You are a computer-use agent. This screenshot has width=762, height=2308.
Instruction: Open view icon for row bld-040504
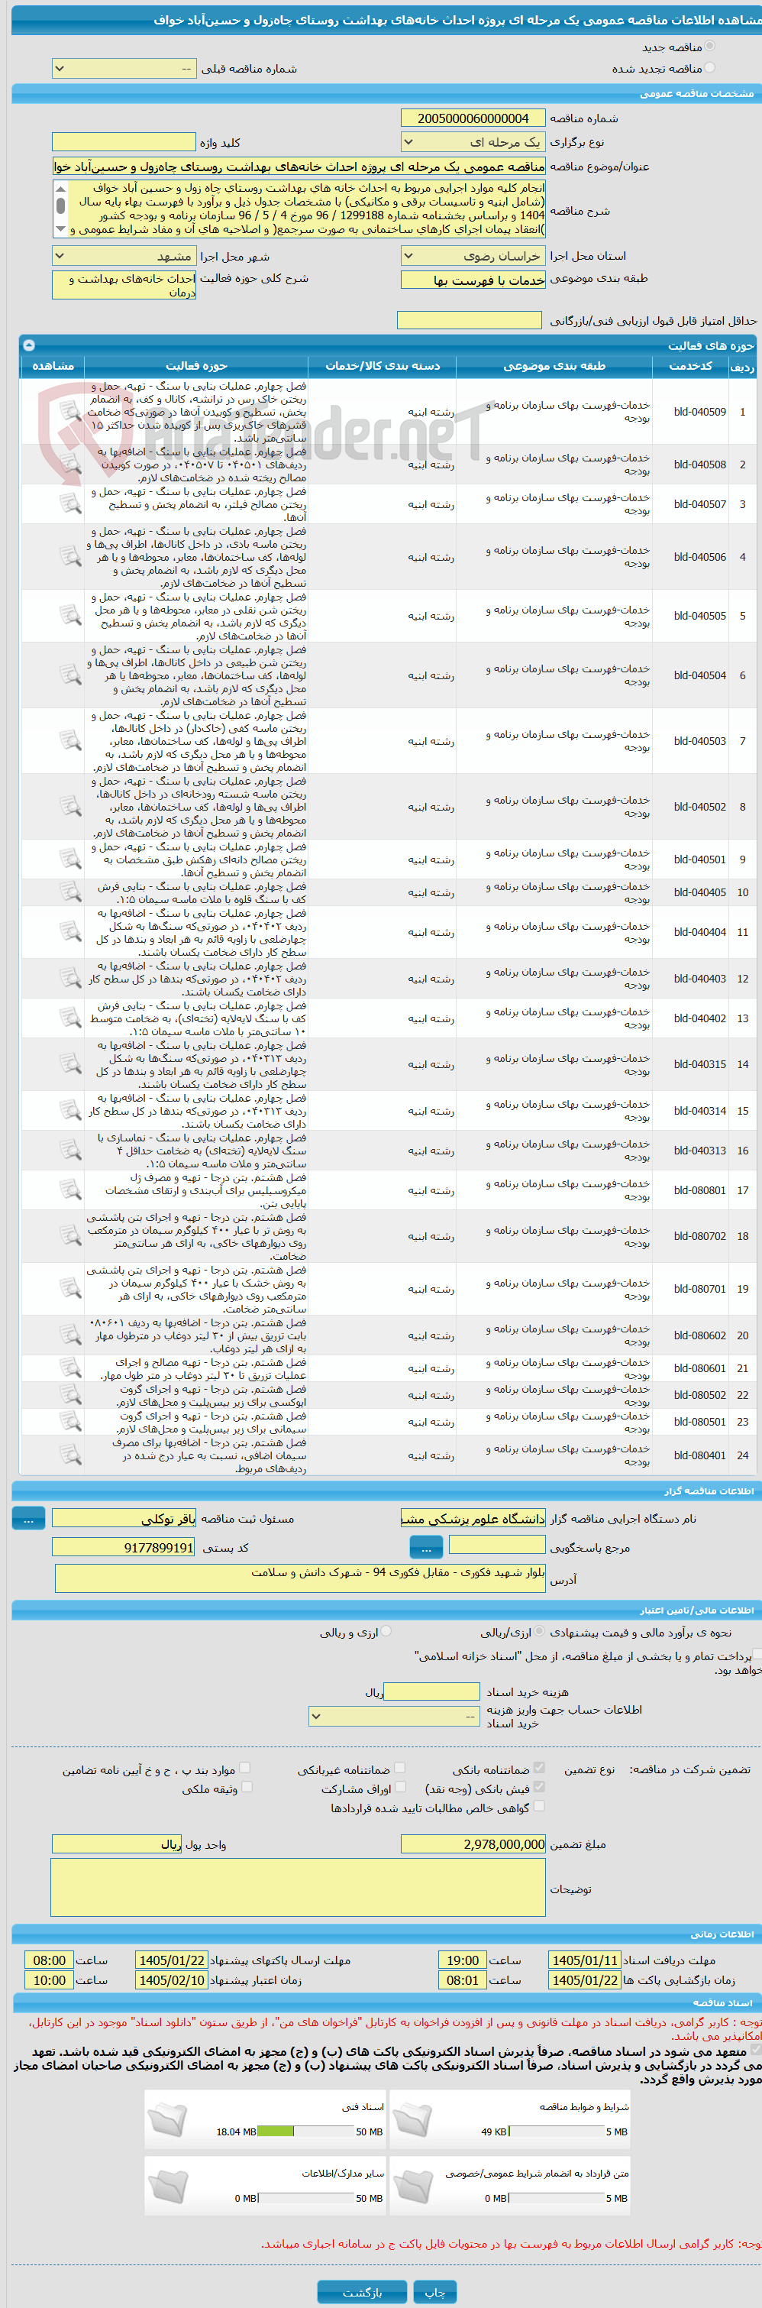tap(69, 675)
